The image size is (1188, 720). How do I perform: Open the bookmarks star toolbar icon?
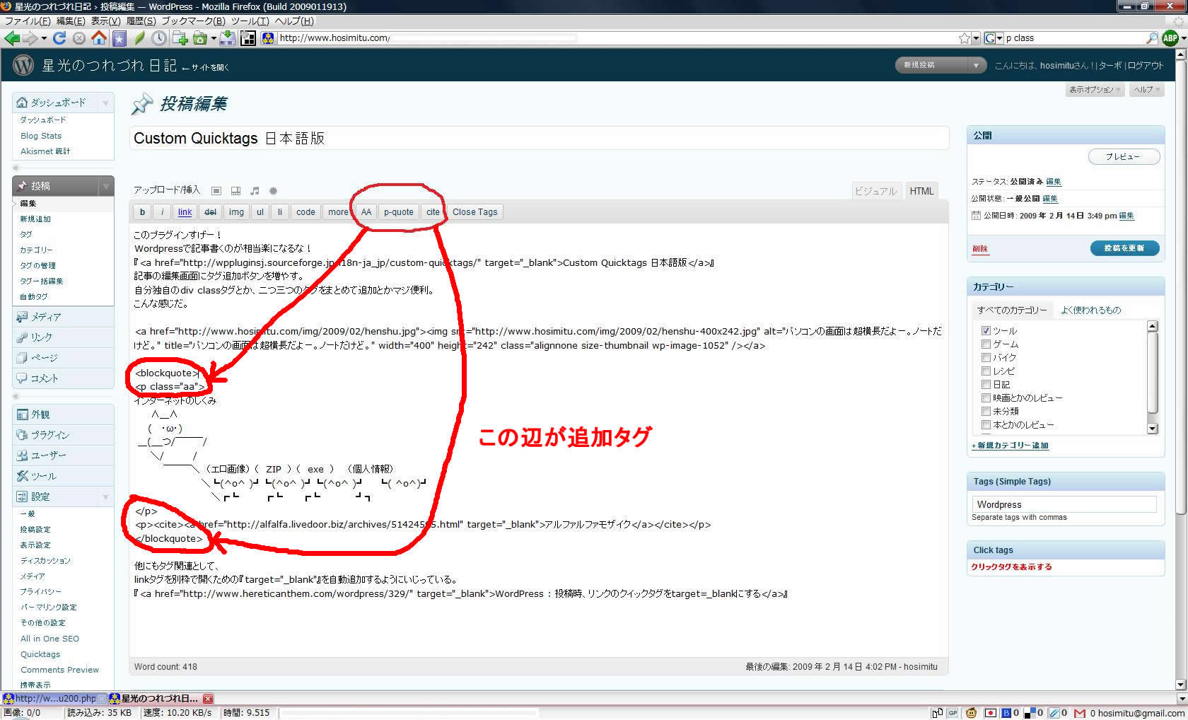point(120,38)
